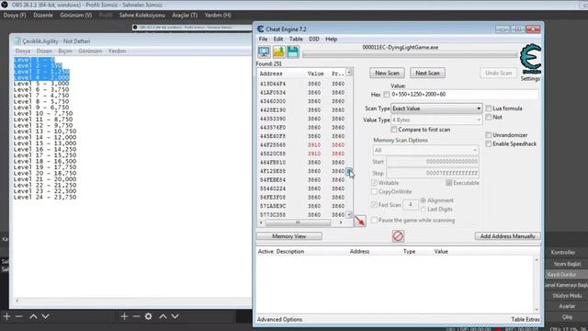Click the scan Value input field
588x331 pixels.
pos(465,95)
